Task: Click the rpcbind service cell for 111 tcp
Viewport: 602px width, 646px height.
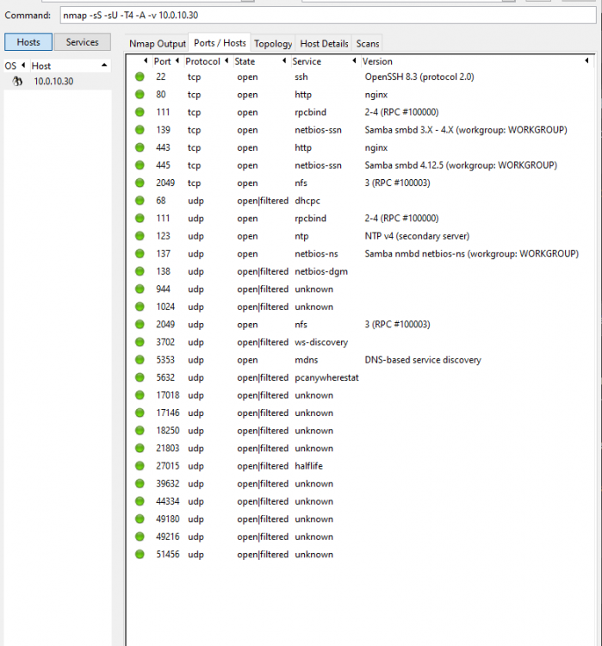Action: pos(310,112)
